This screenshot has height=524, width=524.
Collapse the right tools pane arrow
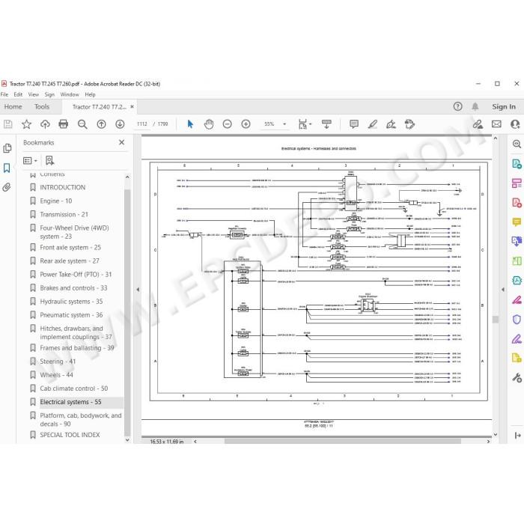(502, 290)
